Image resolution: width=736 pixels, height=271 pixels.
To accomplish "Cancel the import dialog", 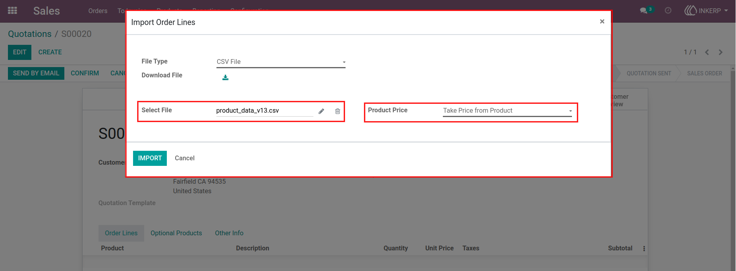I will tap(185, 158).
